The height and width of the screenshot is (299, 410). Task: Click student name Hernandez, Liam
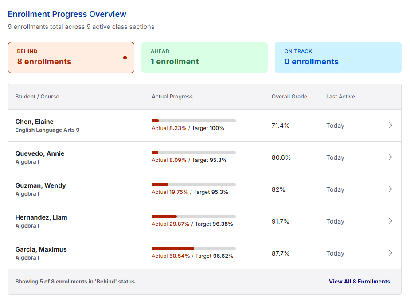point(41,217)
